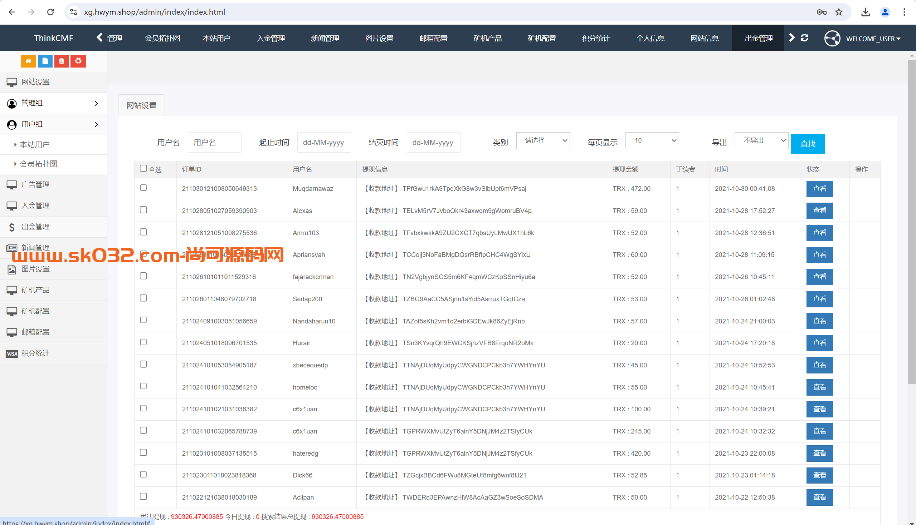Click 查看 for hateredg's TRX 420.00 order
The image size is (916, 525).
tap(820, 453)
